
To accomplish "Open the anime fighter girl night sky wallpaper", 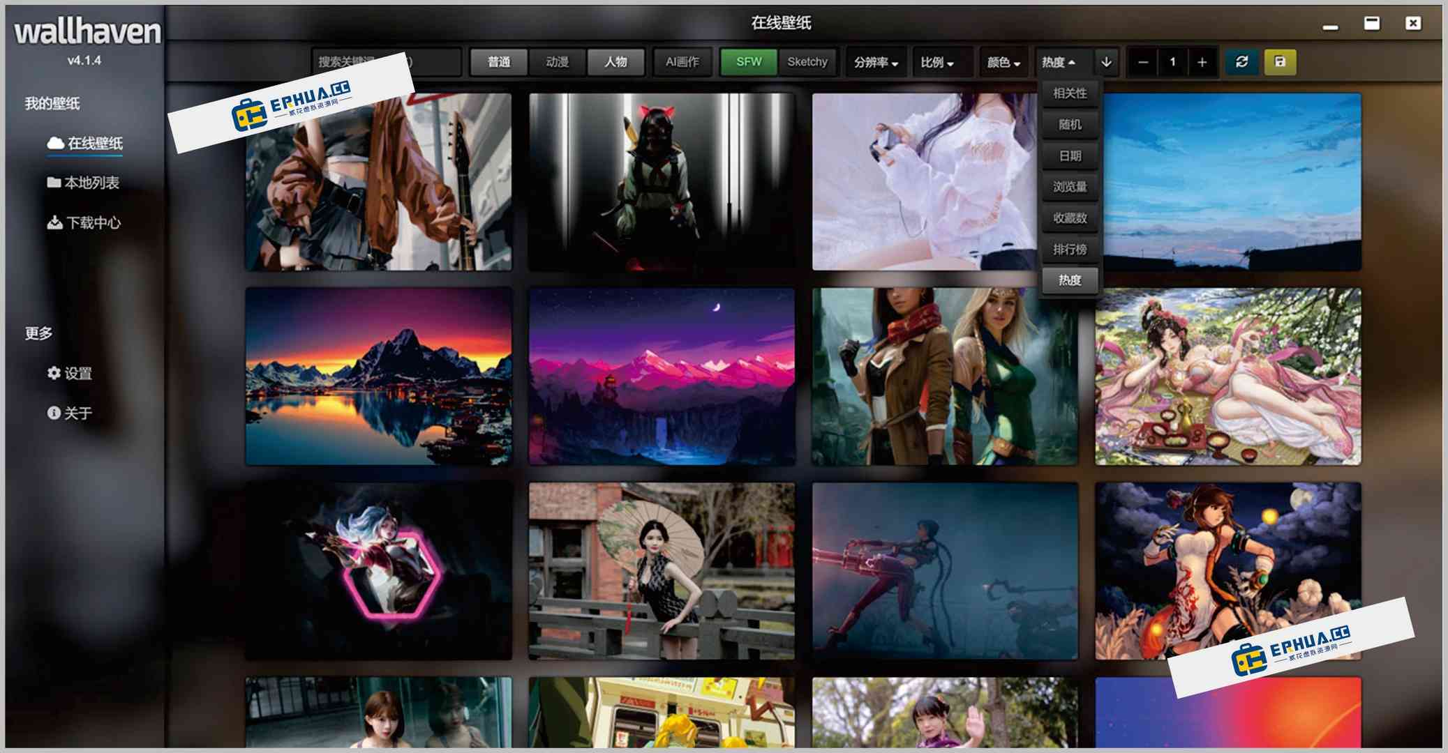I will (x=1228, y=571).
